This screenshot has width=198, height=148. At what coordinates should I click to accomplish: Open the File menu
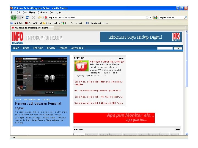pyautogui.click(x=12, y=12)
